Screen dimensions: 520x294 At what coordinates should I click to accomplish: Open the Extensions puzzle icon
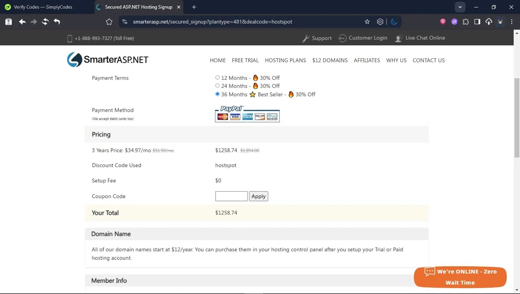tap(466, 22)
